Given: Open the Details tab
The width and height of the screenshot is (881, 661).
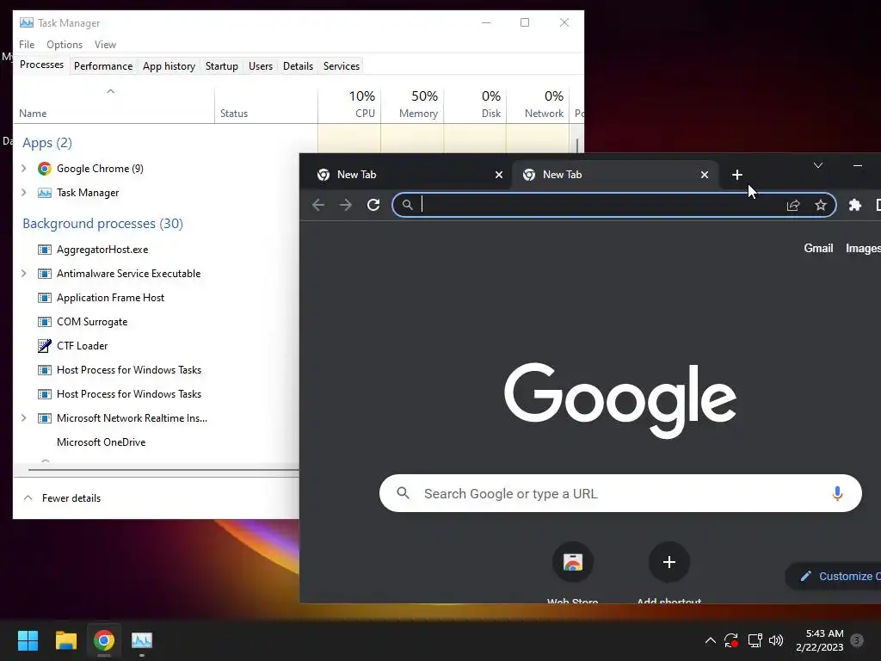Looking at the screenshot, I should (x=298, y=66).
